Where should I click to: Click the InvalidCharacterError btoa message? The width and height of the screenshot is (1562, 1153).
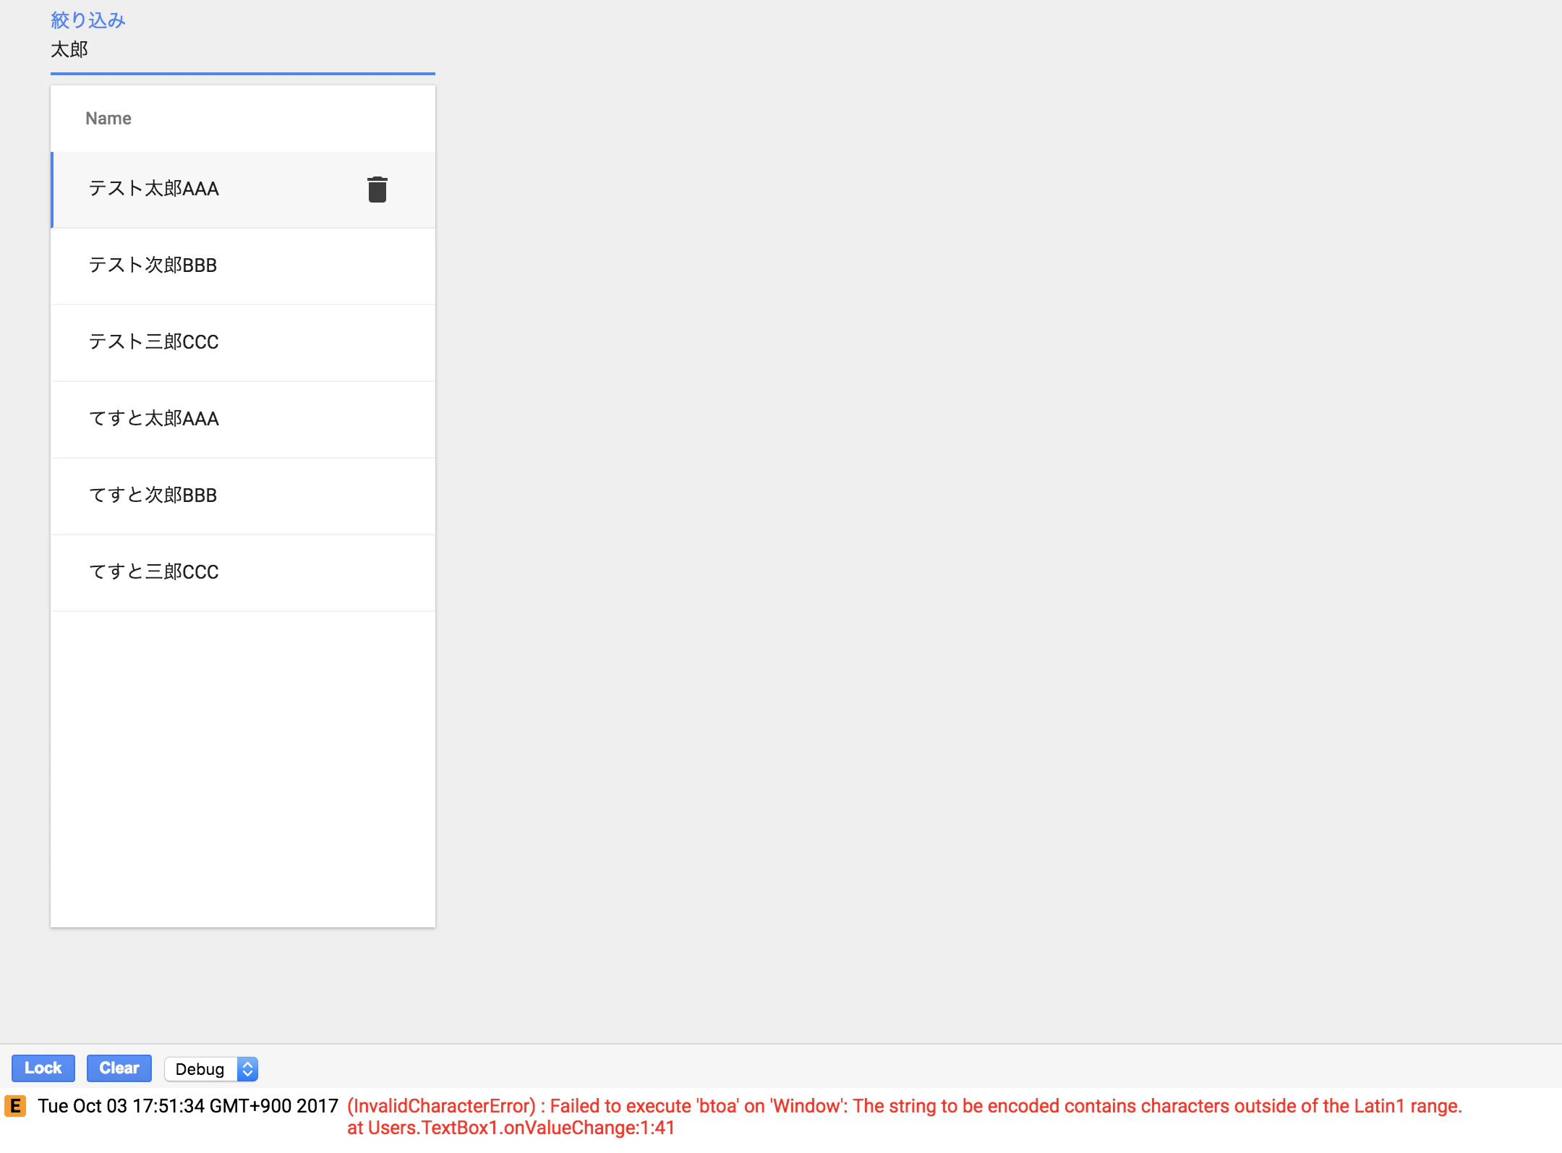(905, 1106)
